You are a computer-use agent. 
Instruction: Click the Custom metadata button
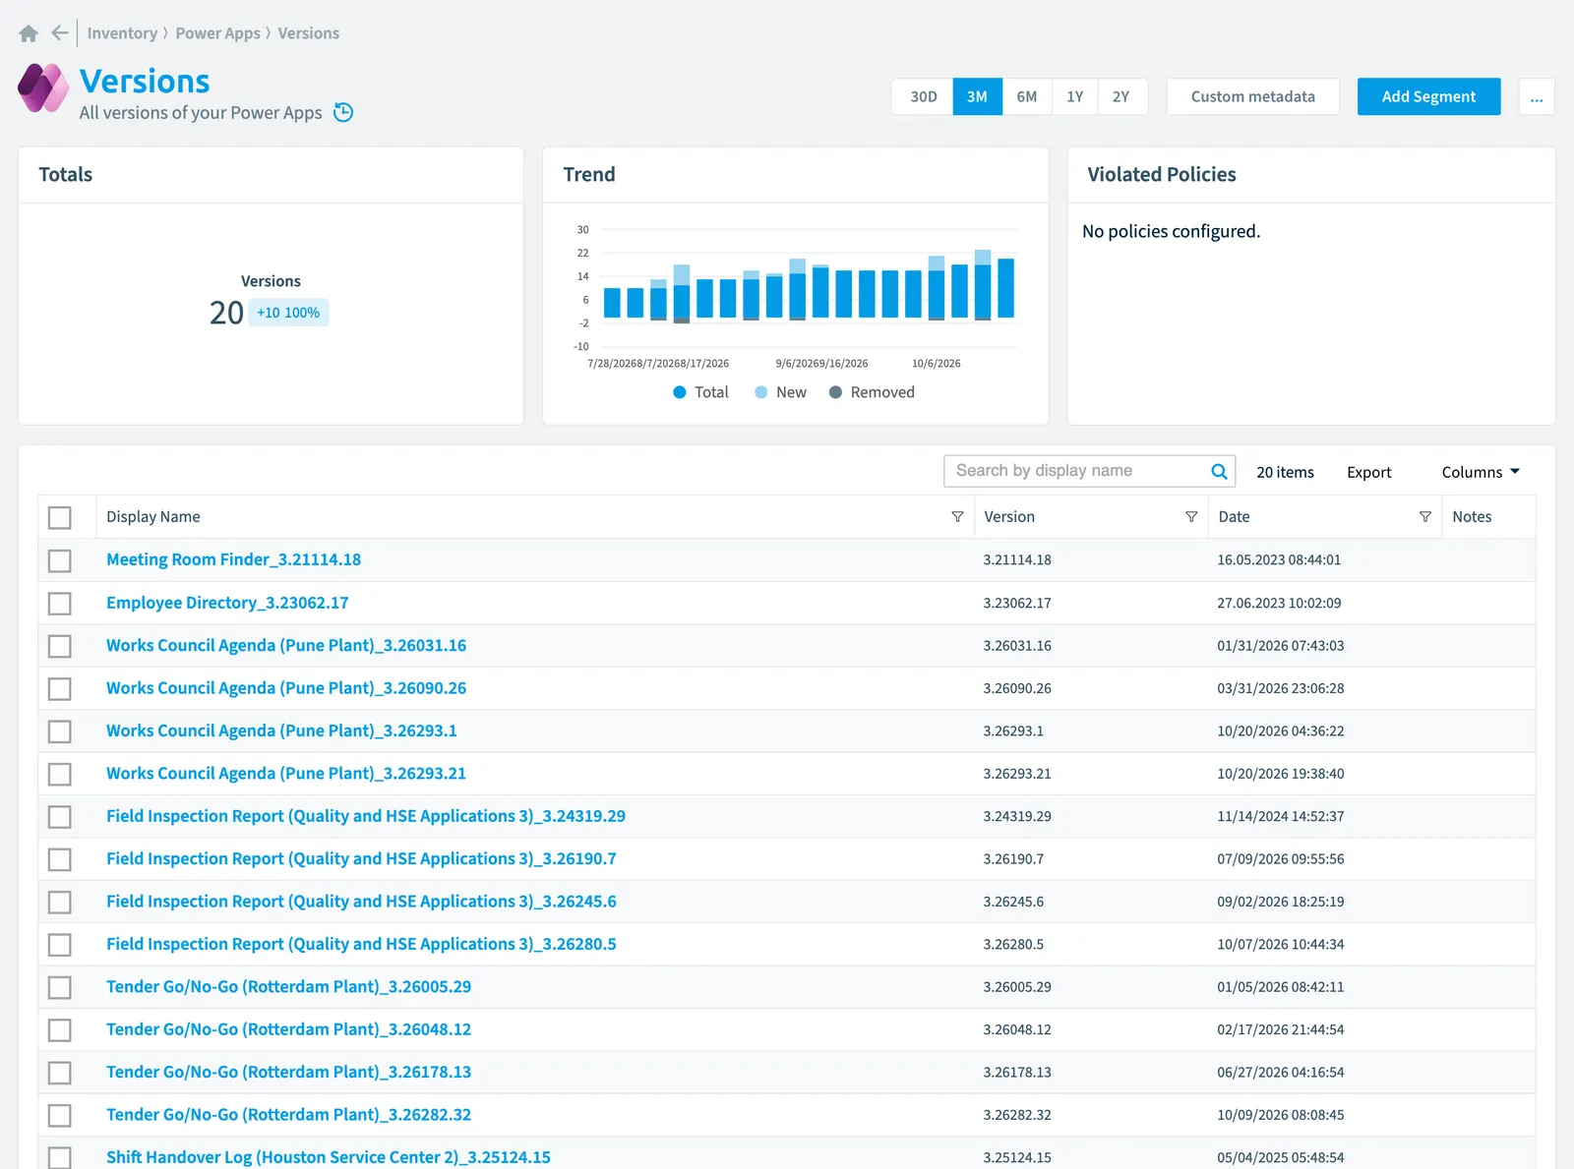click(1252, 97)
